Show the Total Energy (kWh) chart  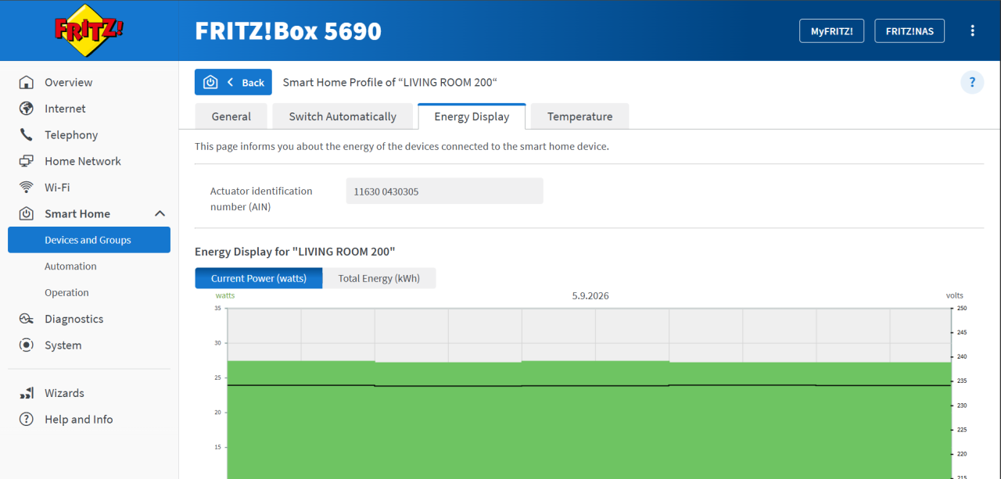pyautogui.click(x=379, y=278)
